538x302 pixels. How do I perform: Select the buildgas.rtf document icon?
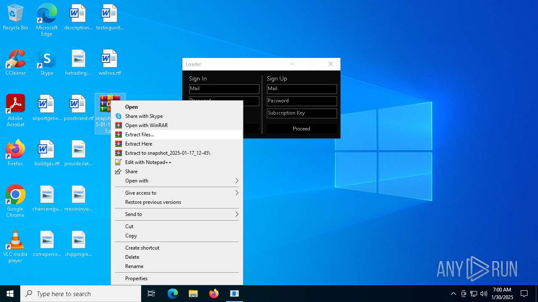click(x=47, y=154)
